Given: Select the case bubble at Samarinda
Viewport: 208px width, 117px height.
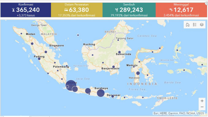Looking at the screenshot, I should tap(119, 52).
